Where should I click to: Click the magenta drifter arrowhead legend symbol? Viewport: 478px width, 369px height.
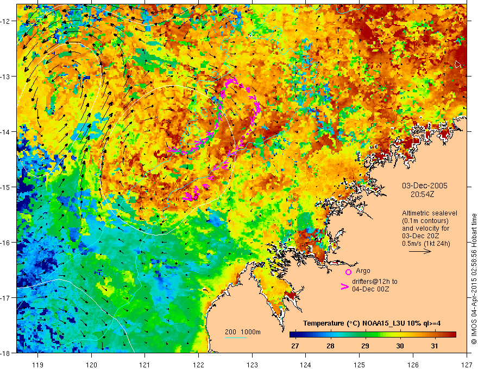coord(344,287)
